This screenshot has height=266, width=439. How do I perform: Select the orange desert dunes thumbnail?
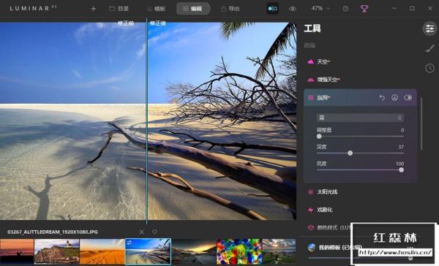[102, 251]
